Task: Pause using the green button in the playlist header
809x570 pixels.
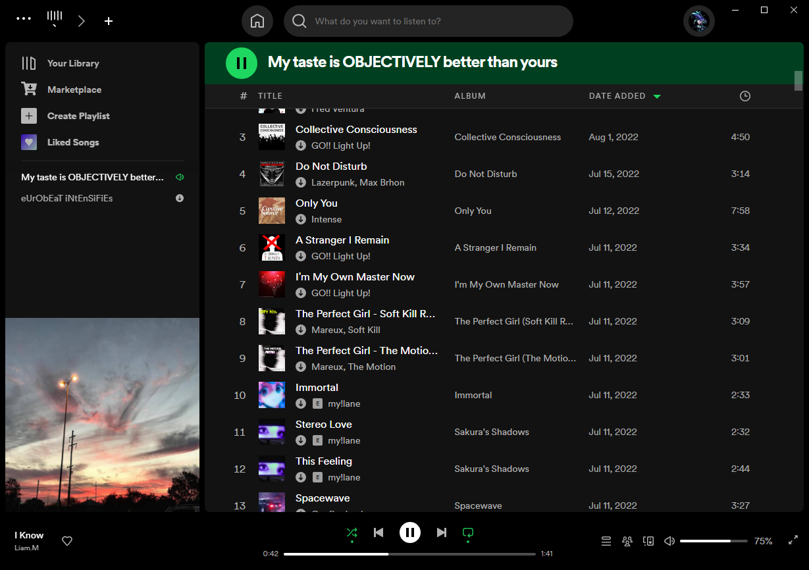Action: point(242,63)
